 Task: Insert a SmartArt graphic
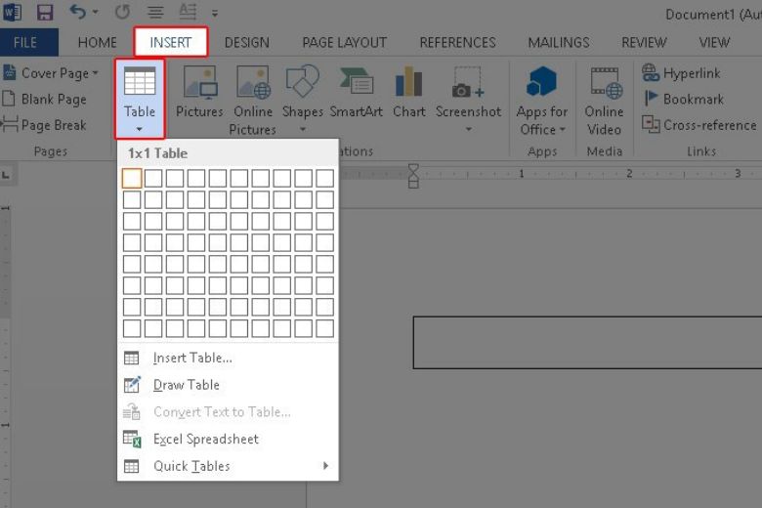click(357, 93)
